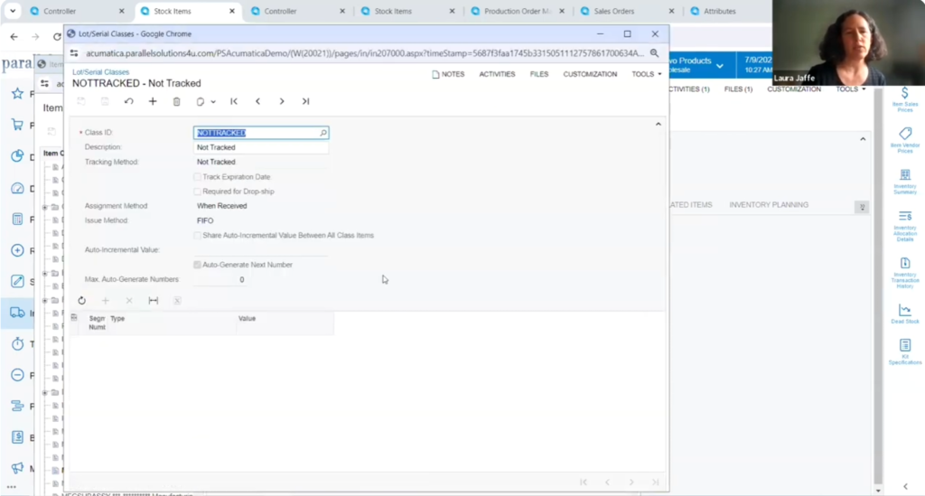Close the Sales Orders browser tab
The image size is (925, 496).
point(671,11)
